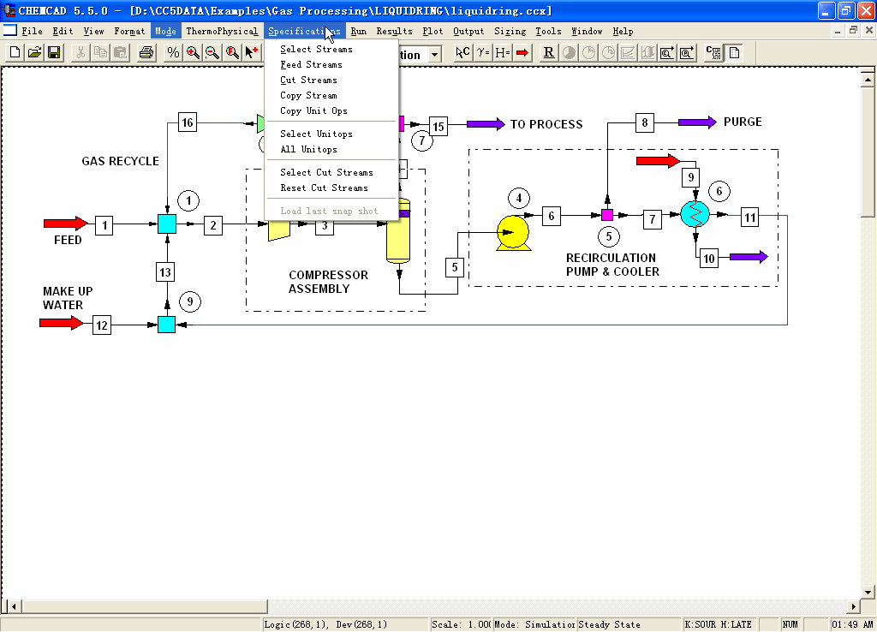Click the Zoom In magnifier icon
877x632 pixels.
tap(193, 52)
